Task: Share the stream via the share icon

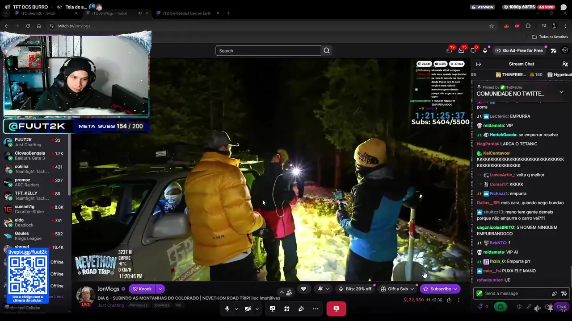Action: click(449, 300)
